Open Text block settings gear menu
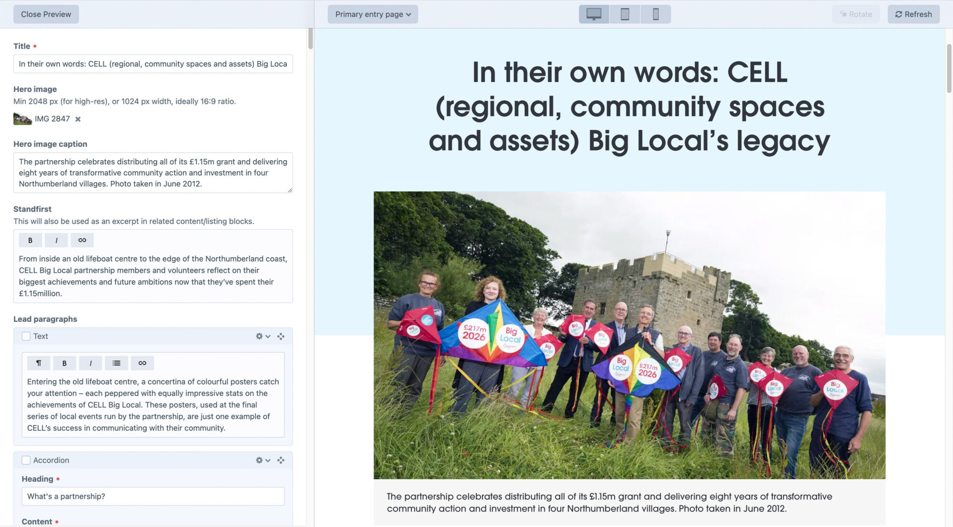Image resolution: width=953 pixels, height=527 pixels. tap(263, 336)
